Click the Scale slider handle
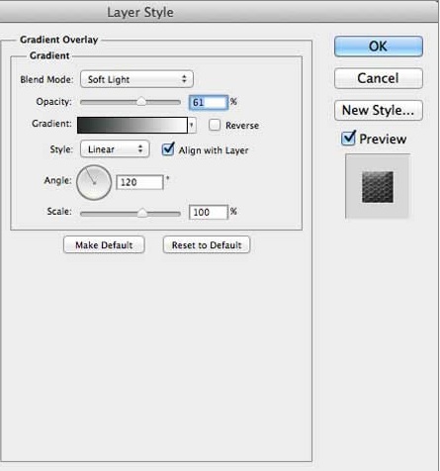Screen dimensions: 440x471 tap(142, 213)
